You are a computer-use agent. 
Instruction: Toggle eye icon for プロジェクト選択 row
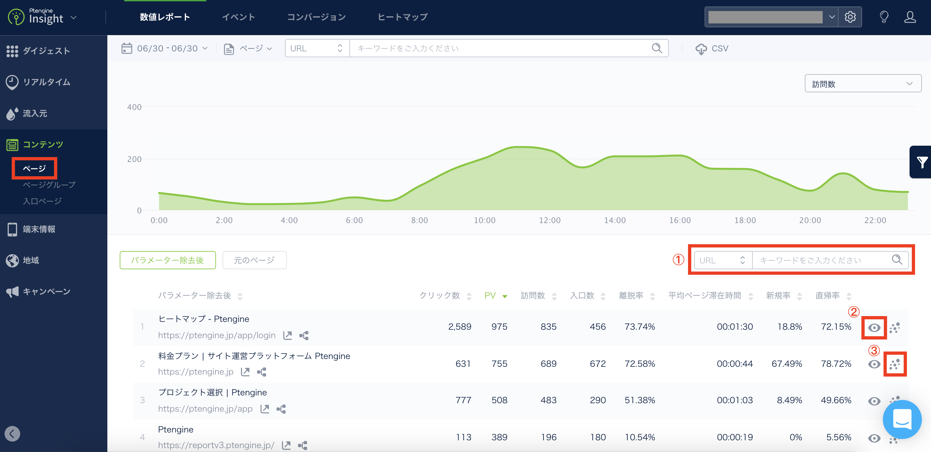[x=874, y=401]
